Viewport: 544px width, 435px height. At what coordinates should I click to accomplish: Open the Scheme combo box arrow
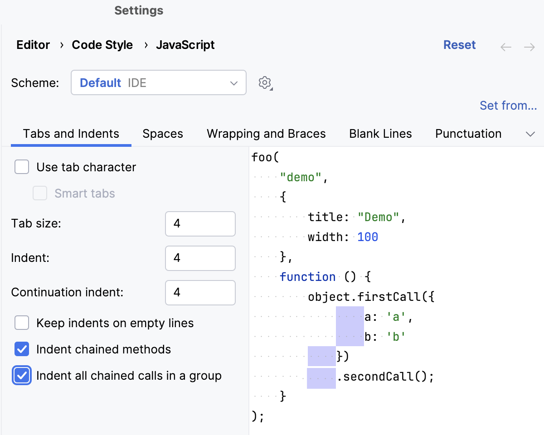click(233, 83)
